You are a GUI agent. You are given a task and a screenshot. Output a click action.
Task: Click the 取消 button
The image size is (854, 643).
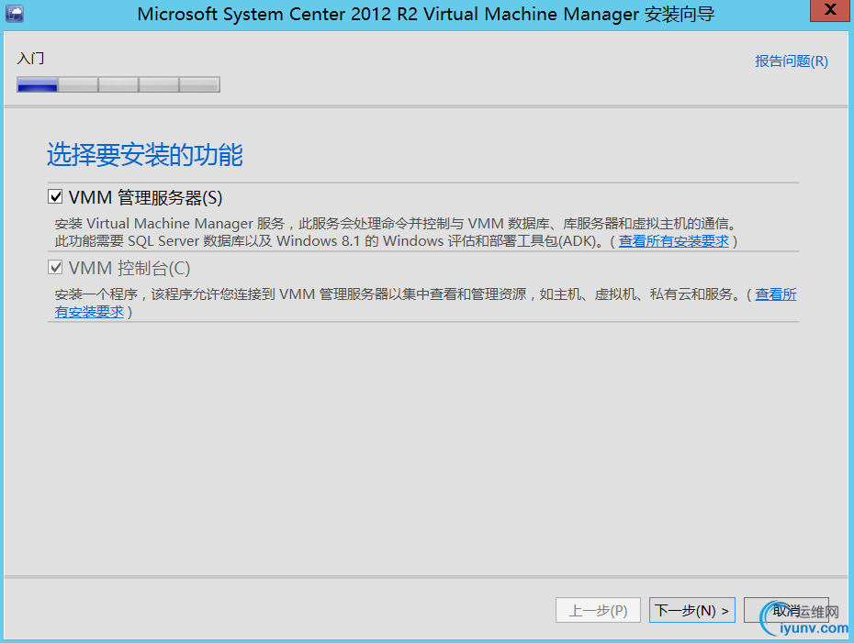coord(786,610)
